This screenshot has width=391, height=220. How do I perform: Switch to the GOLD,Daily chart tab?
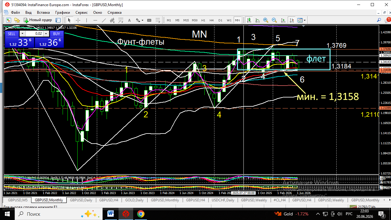click(134, 200)
